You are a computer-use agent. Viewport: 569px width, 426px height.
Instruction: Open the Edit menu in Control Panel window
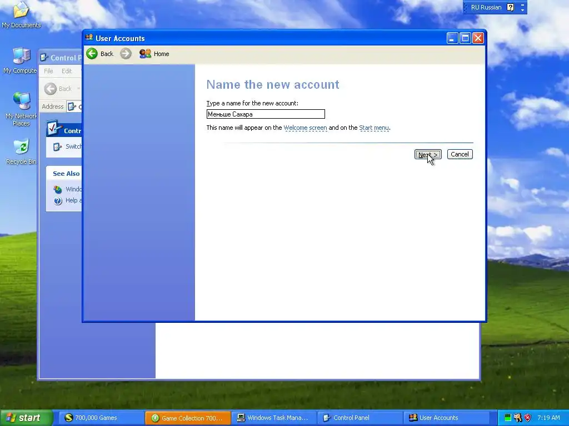(67, 71)
